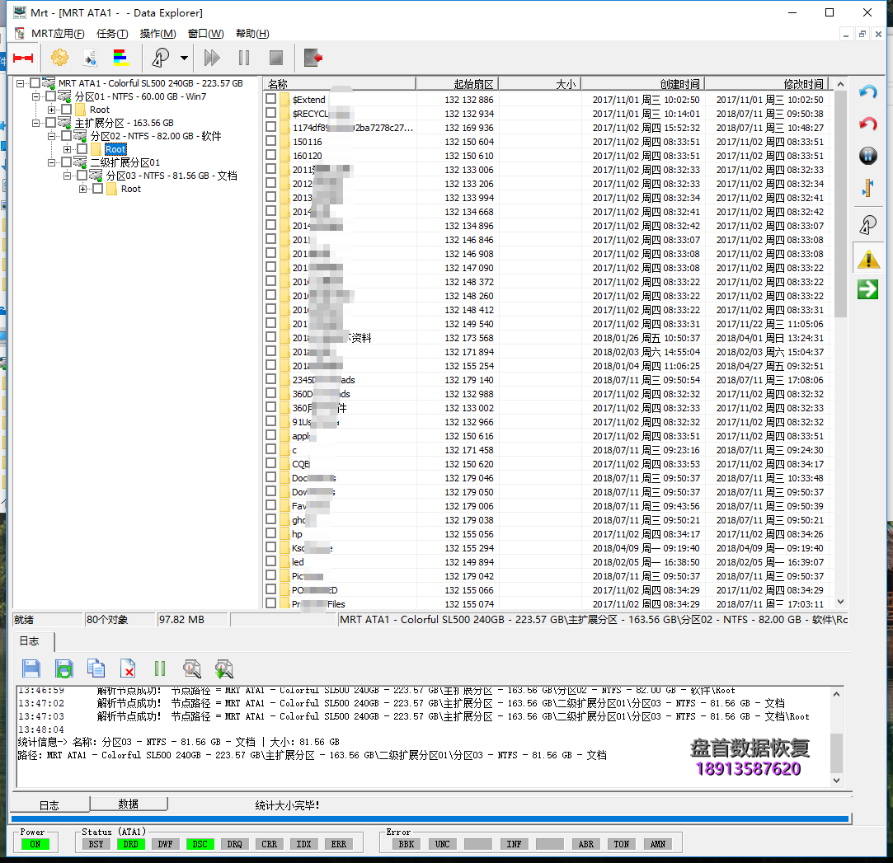Collapse the 主扩展分区 tree node
This screenshot has width=893, height=863.
(36, 123)
